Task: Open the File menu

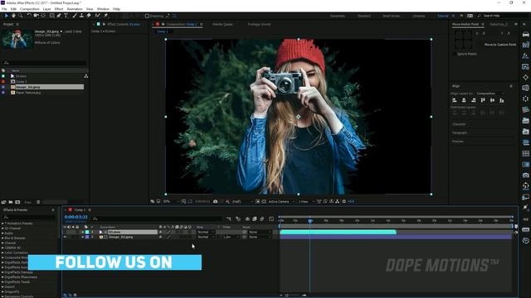Action: 4,9
